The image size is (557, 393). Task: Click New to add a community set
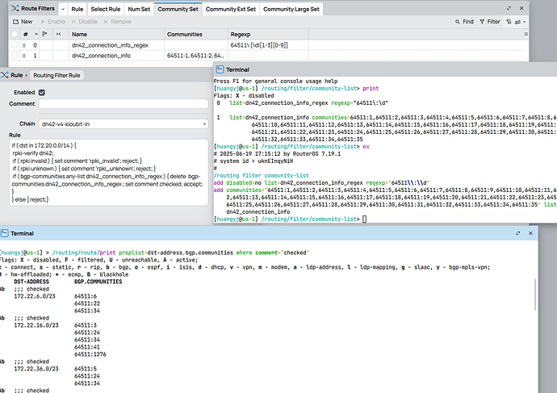click(x=23, y=22)
